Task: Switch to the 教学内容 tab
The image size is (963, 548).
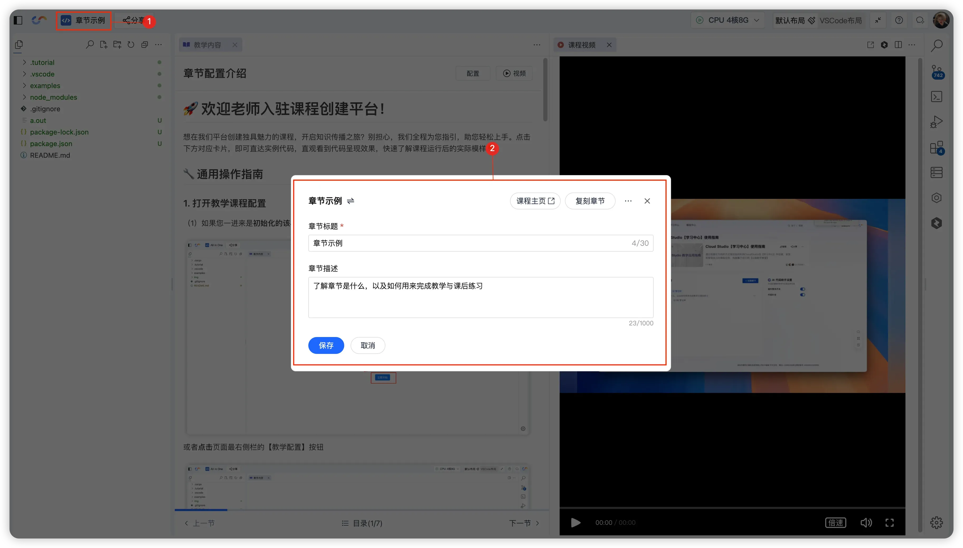Action: click(x=207, y=45)
